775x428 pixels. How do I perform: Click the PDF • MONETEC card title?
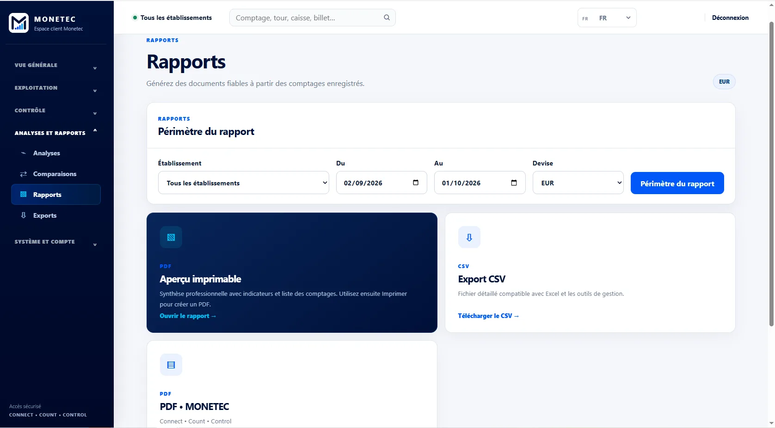pos(194,407)
